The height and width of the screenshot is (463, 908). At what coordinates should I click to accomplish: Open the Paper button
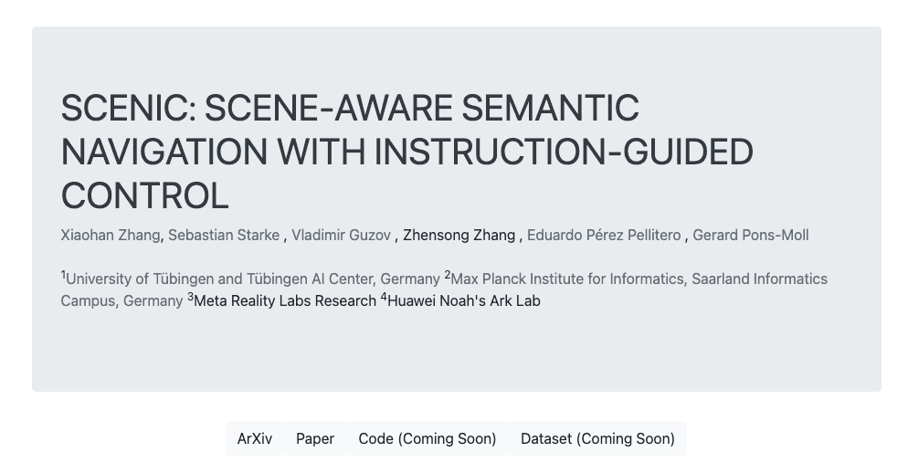pyautogui.click(x=315, y=438)
